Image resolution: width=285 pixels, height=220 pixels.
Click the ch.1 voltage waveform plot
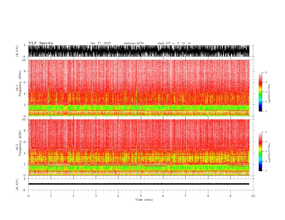139,51
